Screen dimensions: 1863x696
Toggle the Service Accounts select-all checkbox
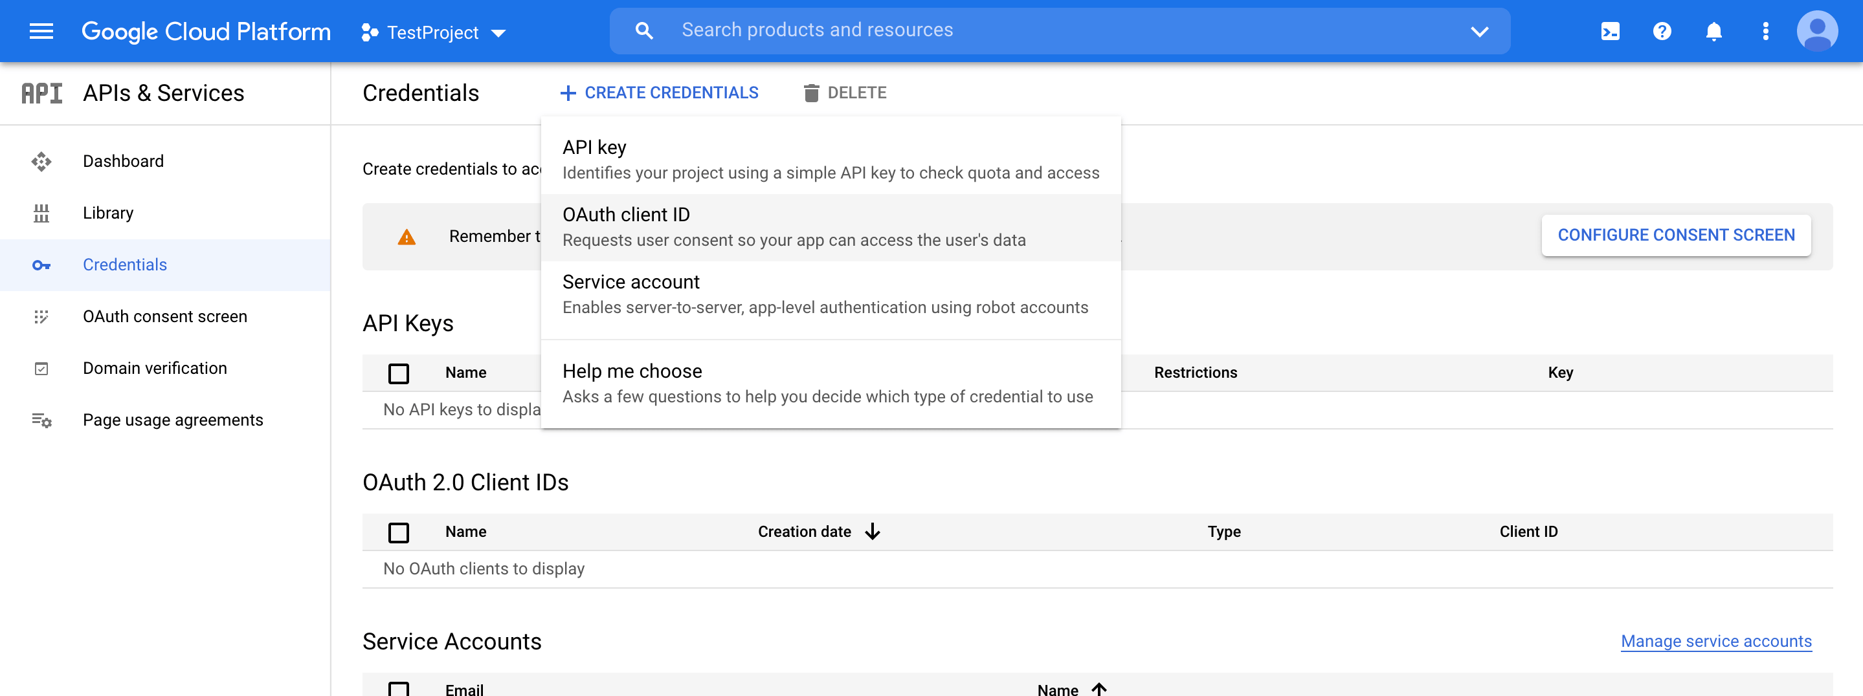click(399, 689)
